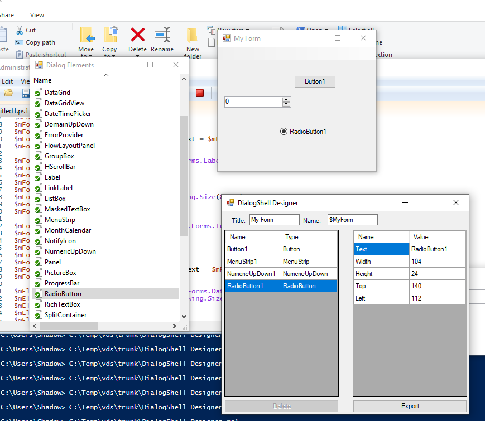Viewport: 485px width, 421px height.
Task: Open the View ribbon tab
Action: [x=37, y=15]
